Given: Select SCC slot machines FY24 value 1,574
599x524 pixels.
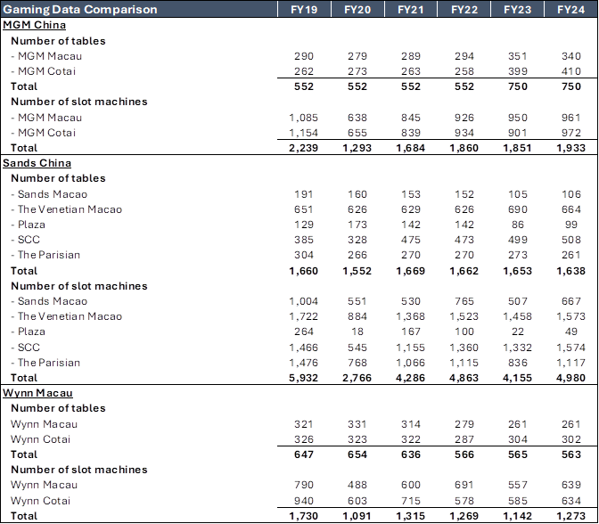Looking at the screenshot, I should (571, 348).
